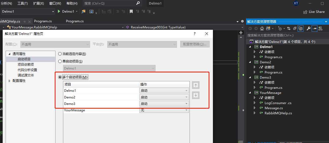Open the 配置 configuration dropdown

click(55, 44)
